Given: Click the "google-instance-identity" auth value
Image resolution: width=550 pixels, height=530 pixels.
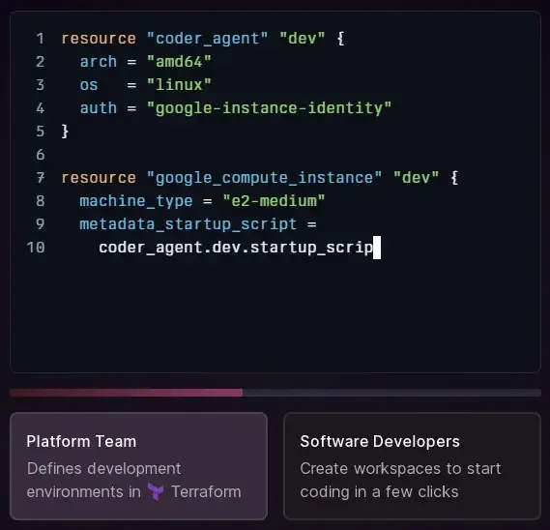Looking at the screenshot, I should click(269, 108).
